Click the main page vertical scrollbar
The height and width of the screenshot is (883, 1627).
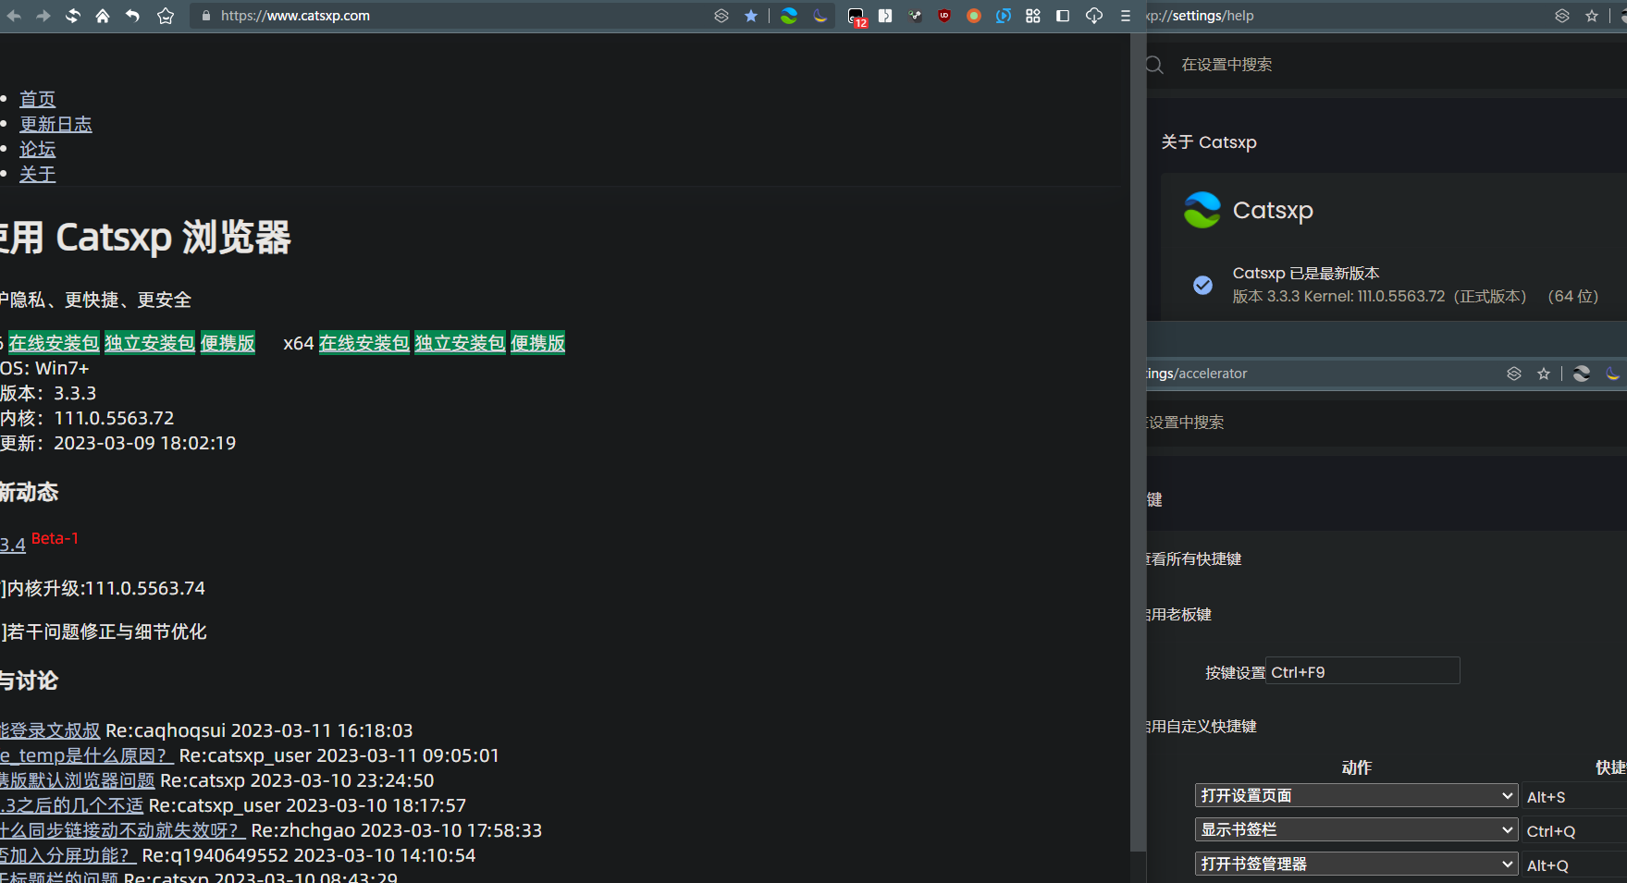(1138, 444)
